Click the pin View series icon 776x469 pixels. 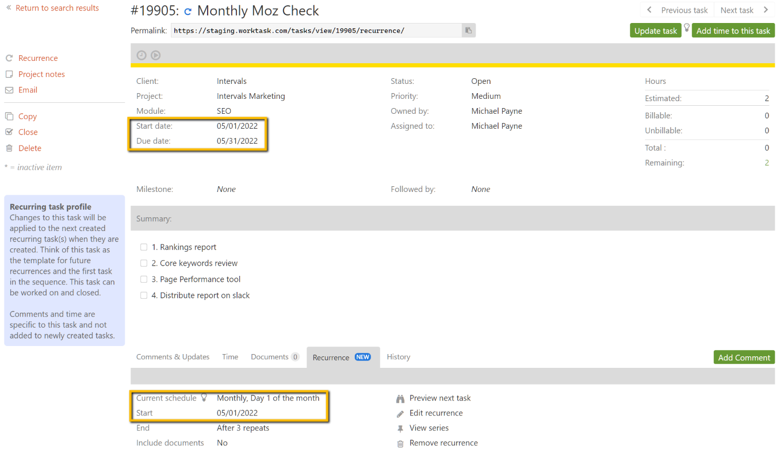click(x=400, y=429)
